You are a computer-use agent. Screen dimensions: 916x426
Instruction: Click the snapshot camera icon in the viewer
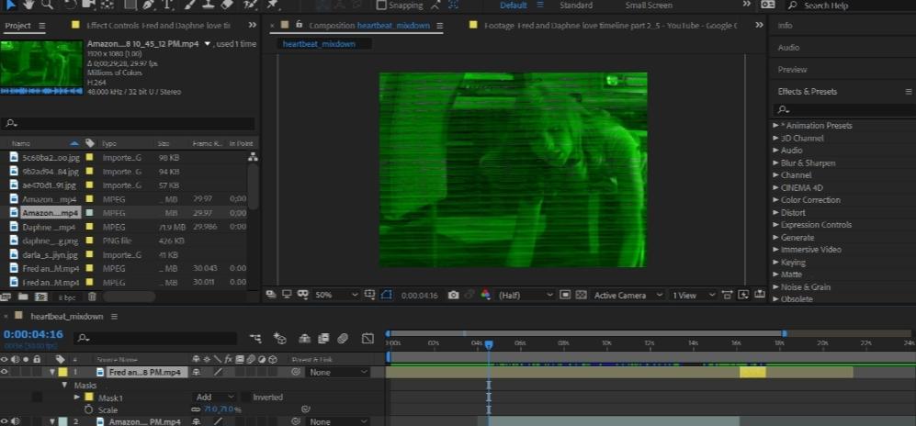(453, 295)
